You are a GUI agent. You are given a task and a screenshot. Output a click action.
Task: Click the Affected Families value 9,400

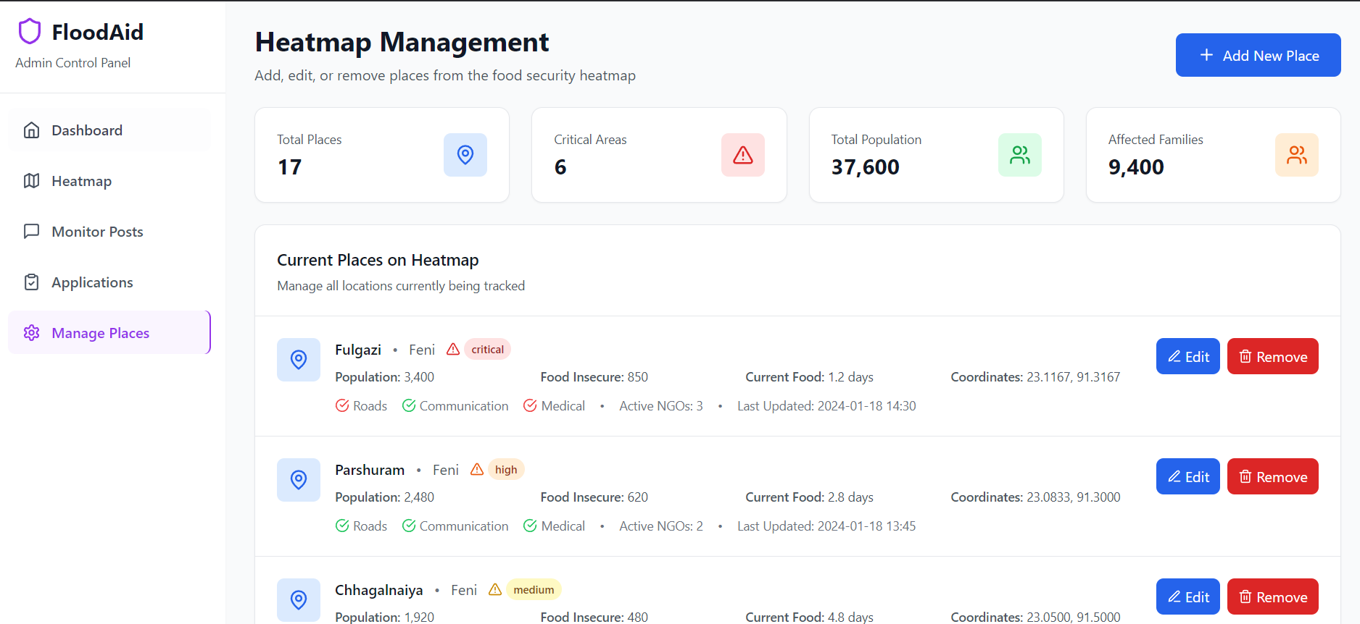coord(1136,167)
